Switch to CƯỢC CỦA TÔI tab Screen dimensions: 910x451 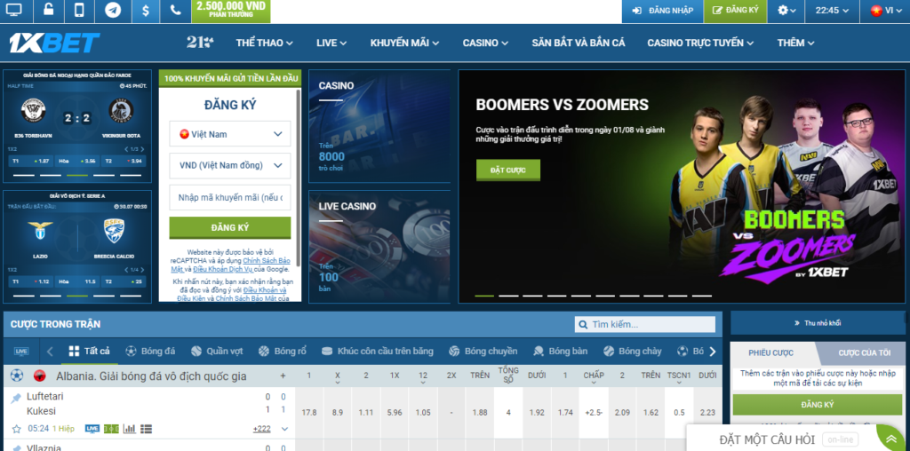click(864, 353)
